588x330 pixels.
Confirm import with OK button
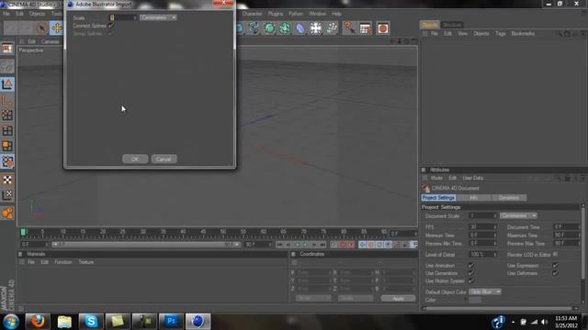135,159
